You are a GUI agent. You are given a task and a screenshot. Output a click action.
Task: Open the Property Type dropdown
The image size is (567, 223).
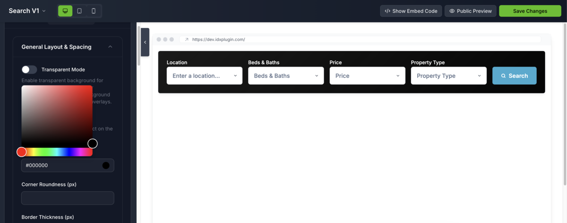coord(448,75)
